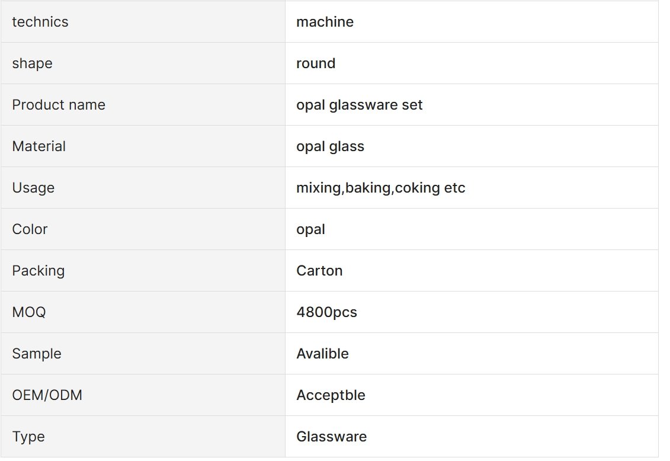The width and height of the screenshot is (670, 461).
Task: Click the 'Usage' attribute label
Action: coord(33,188)
